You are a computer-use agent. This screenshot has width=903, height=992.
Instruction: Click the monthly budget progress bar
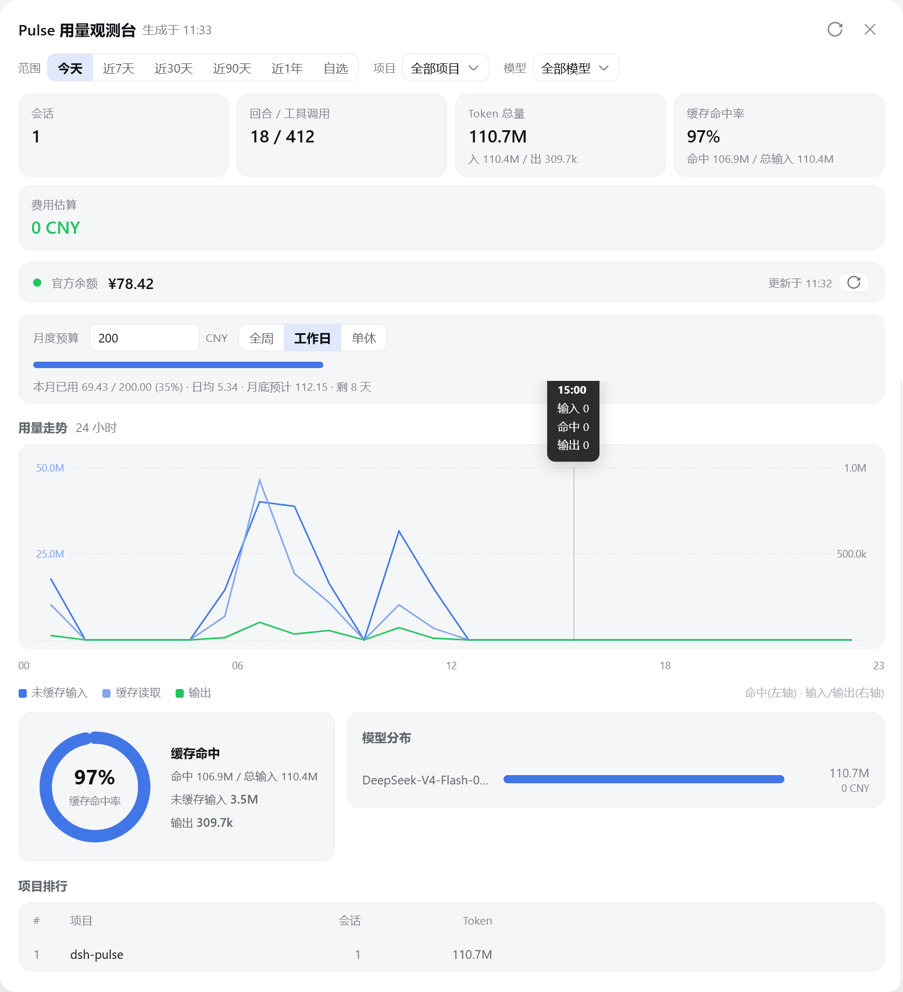[x=178, y=365]
